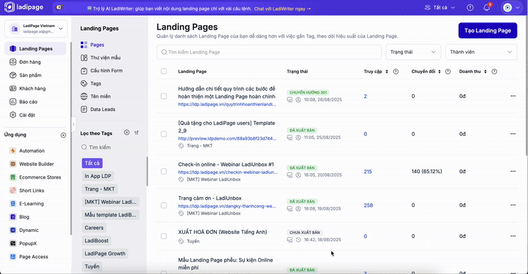Check the 'Hướng dẫn chi tiết quy trình' row checkbox
528x274 pixels.
[x=164, y=96]
